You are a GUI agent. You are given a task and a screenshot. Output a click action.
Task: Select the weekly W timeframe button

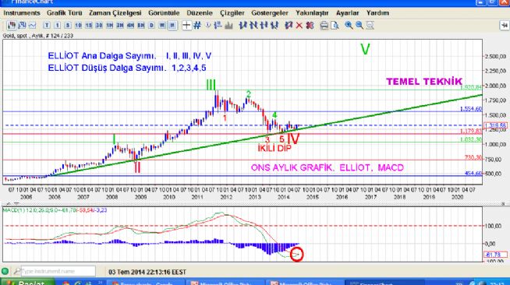tap(162, 26)
